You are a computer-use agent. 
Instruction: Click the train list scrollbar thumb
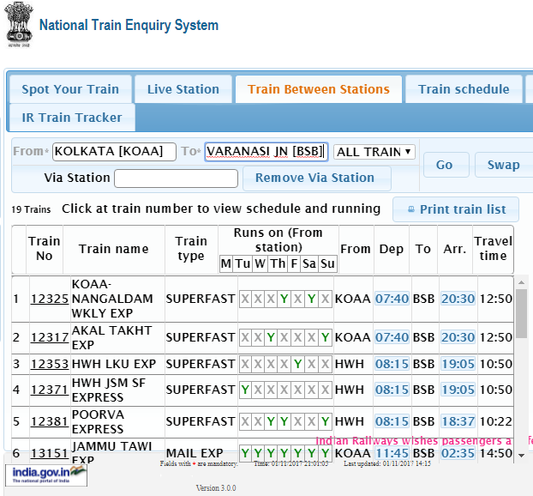coord(521,313)
